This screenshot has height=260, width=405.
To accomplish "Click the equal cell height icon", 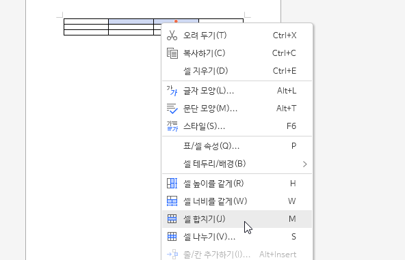I will click(x=172, y=184).
